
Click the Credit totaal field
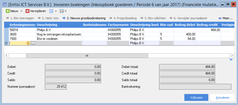(x=187, y=73)
